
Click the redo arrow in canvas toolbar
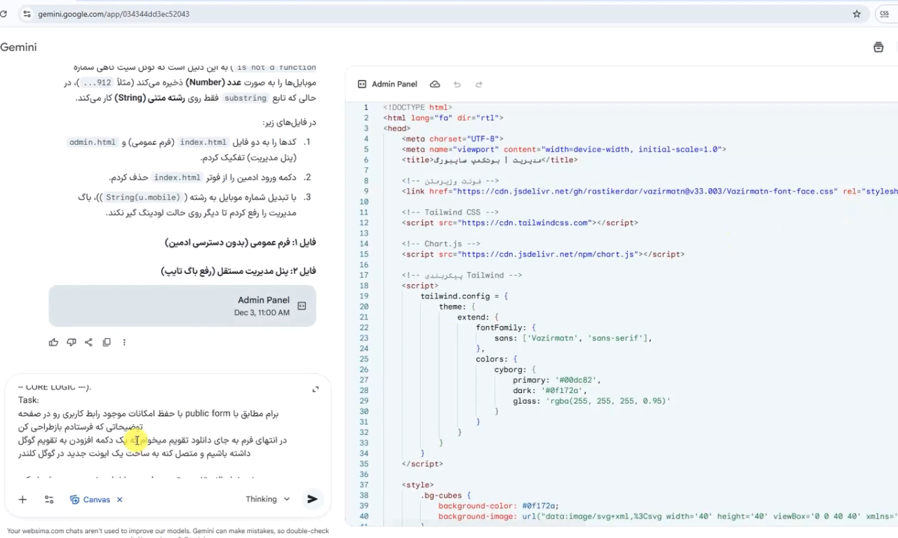tap(479, 84)
